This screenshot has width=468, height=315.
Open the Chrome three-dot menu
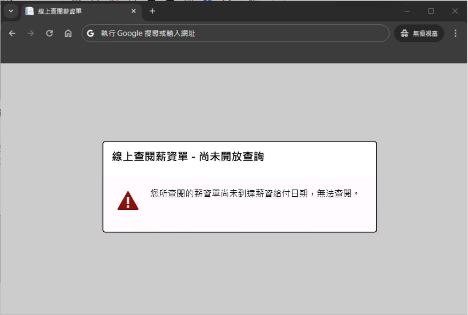(x=455, y=33)
